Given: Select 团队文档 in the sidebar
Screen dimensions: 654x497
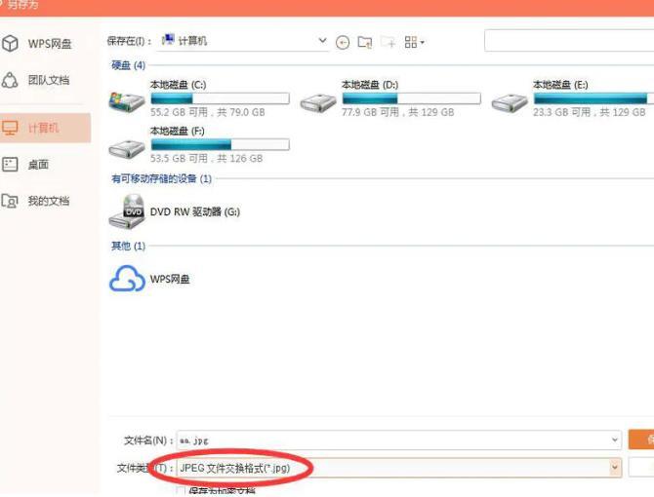Looking at the screenshot, I should [38, 80].
